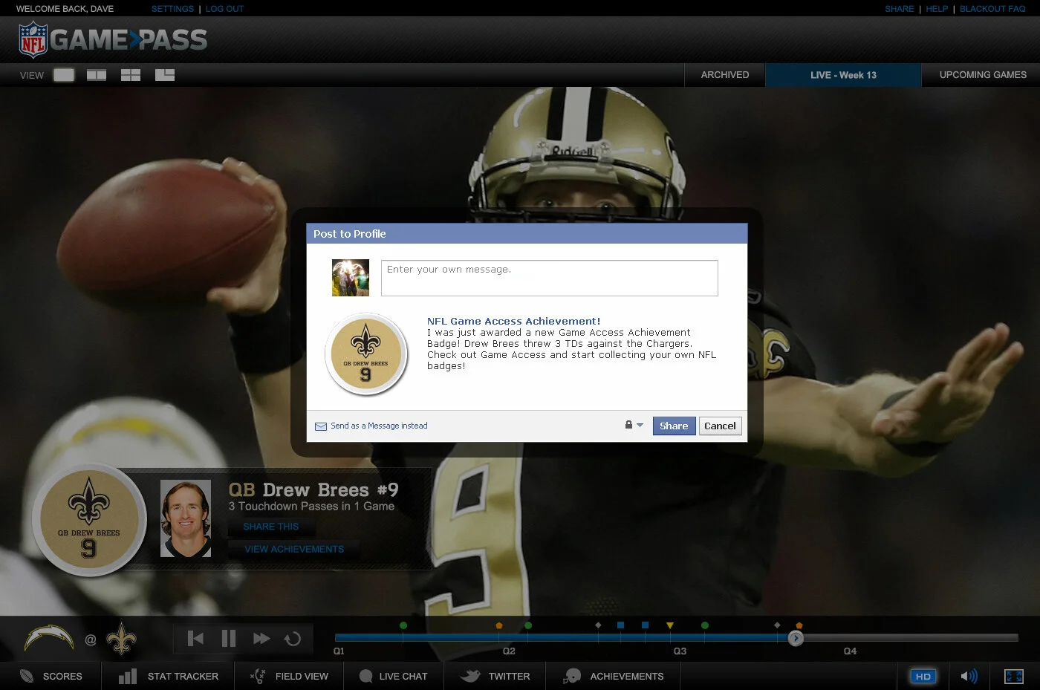
Task: Click the Drew Brees badge in the dialog
Action: click(365, 354)
